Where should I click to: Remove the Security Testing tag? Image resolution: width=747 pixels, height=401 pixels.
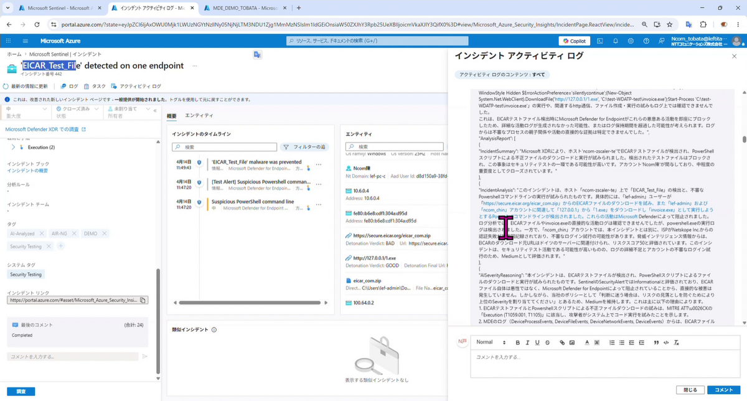[49, 247]
